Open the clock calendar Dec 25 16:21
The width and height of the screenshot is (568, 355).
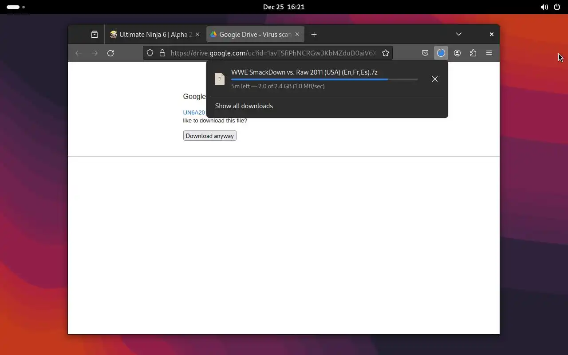click(284, 7)
